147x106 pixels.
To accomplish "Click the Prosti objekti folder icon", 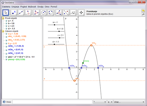I will [3, 18].
